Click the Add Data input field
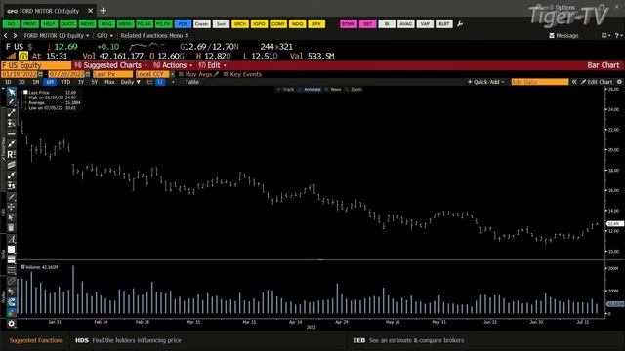The height and width of the screenshot is (351, 625). pos(540,82)
